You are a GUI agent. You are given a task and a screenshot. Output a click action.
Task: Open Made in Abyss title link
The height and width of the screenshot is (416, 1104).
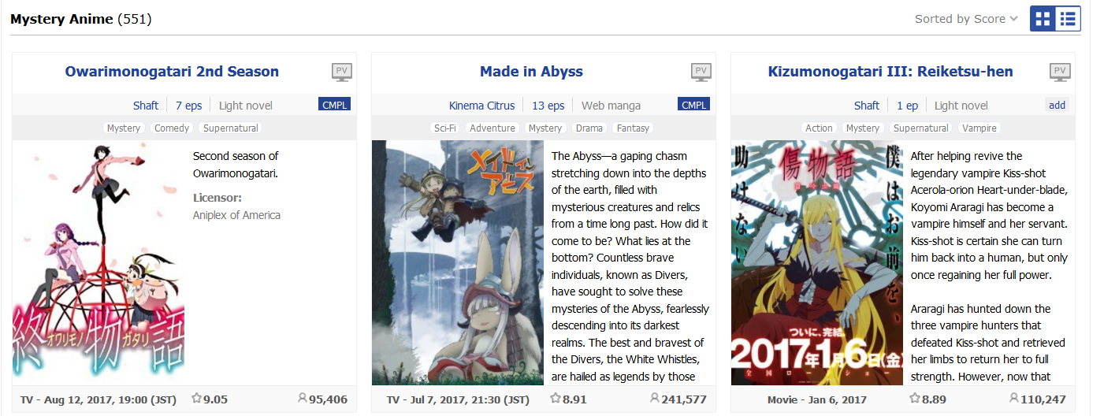(x=531, y=72)
